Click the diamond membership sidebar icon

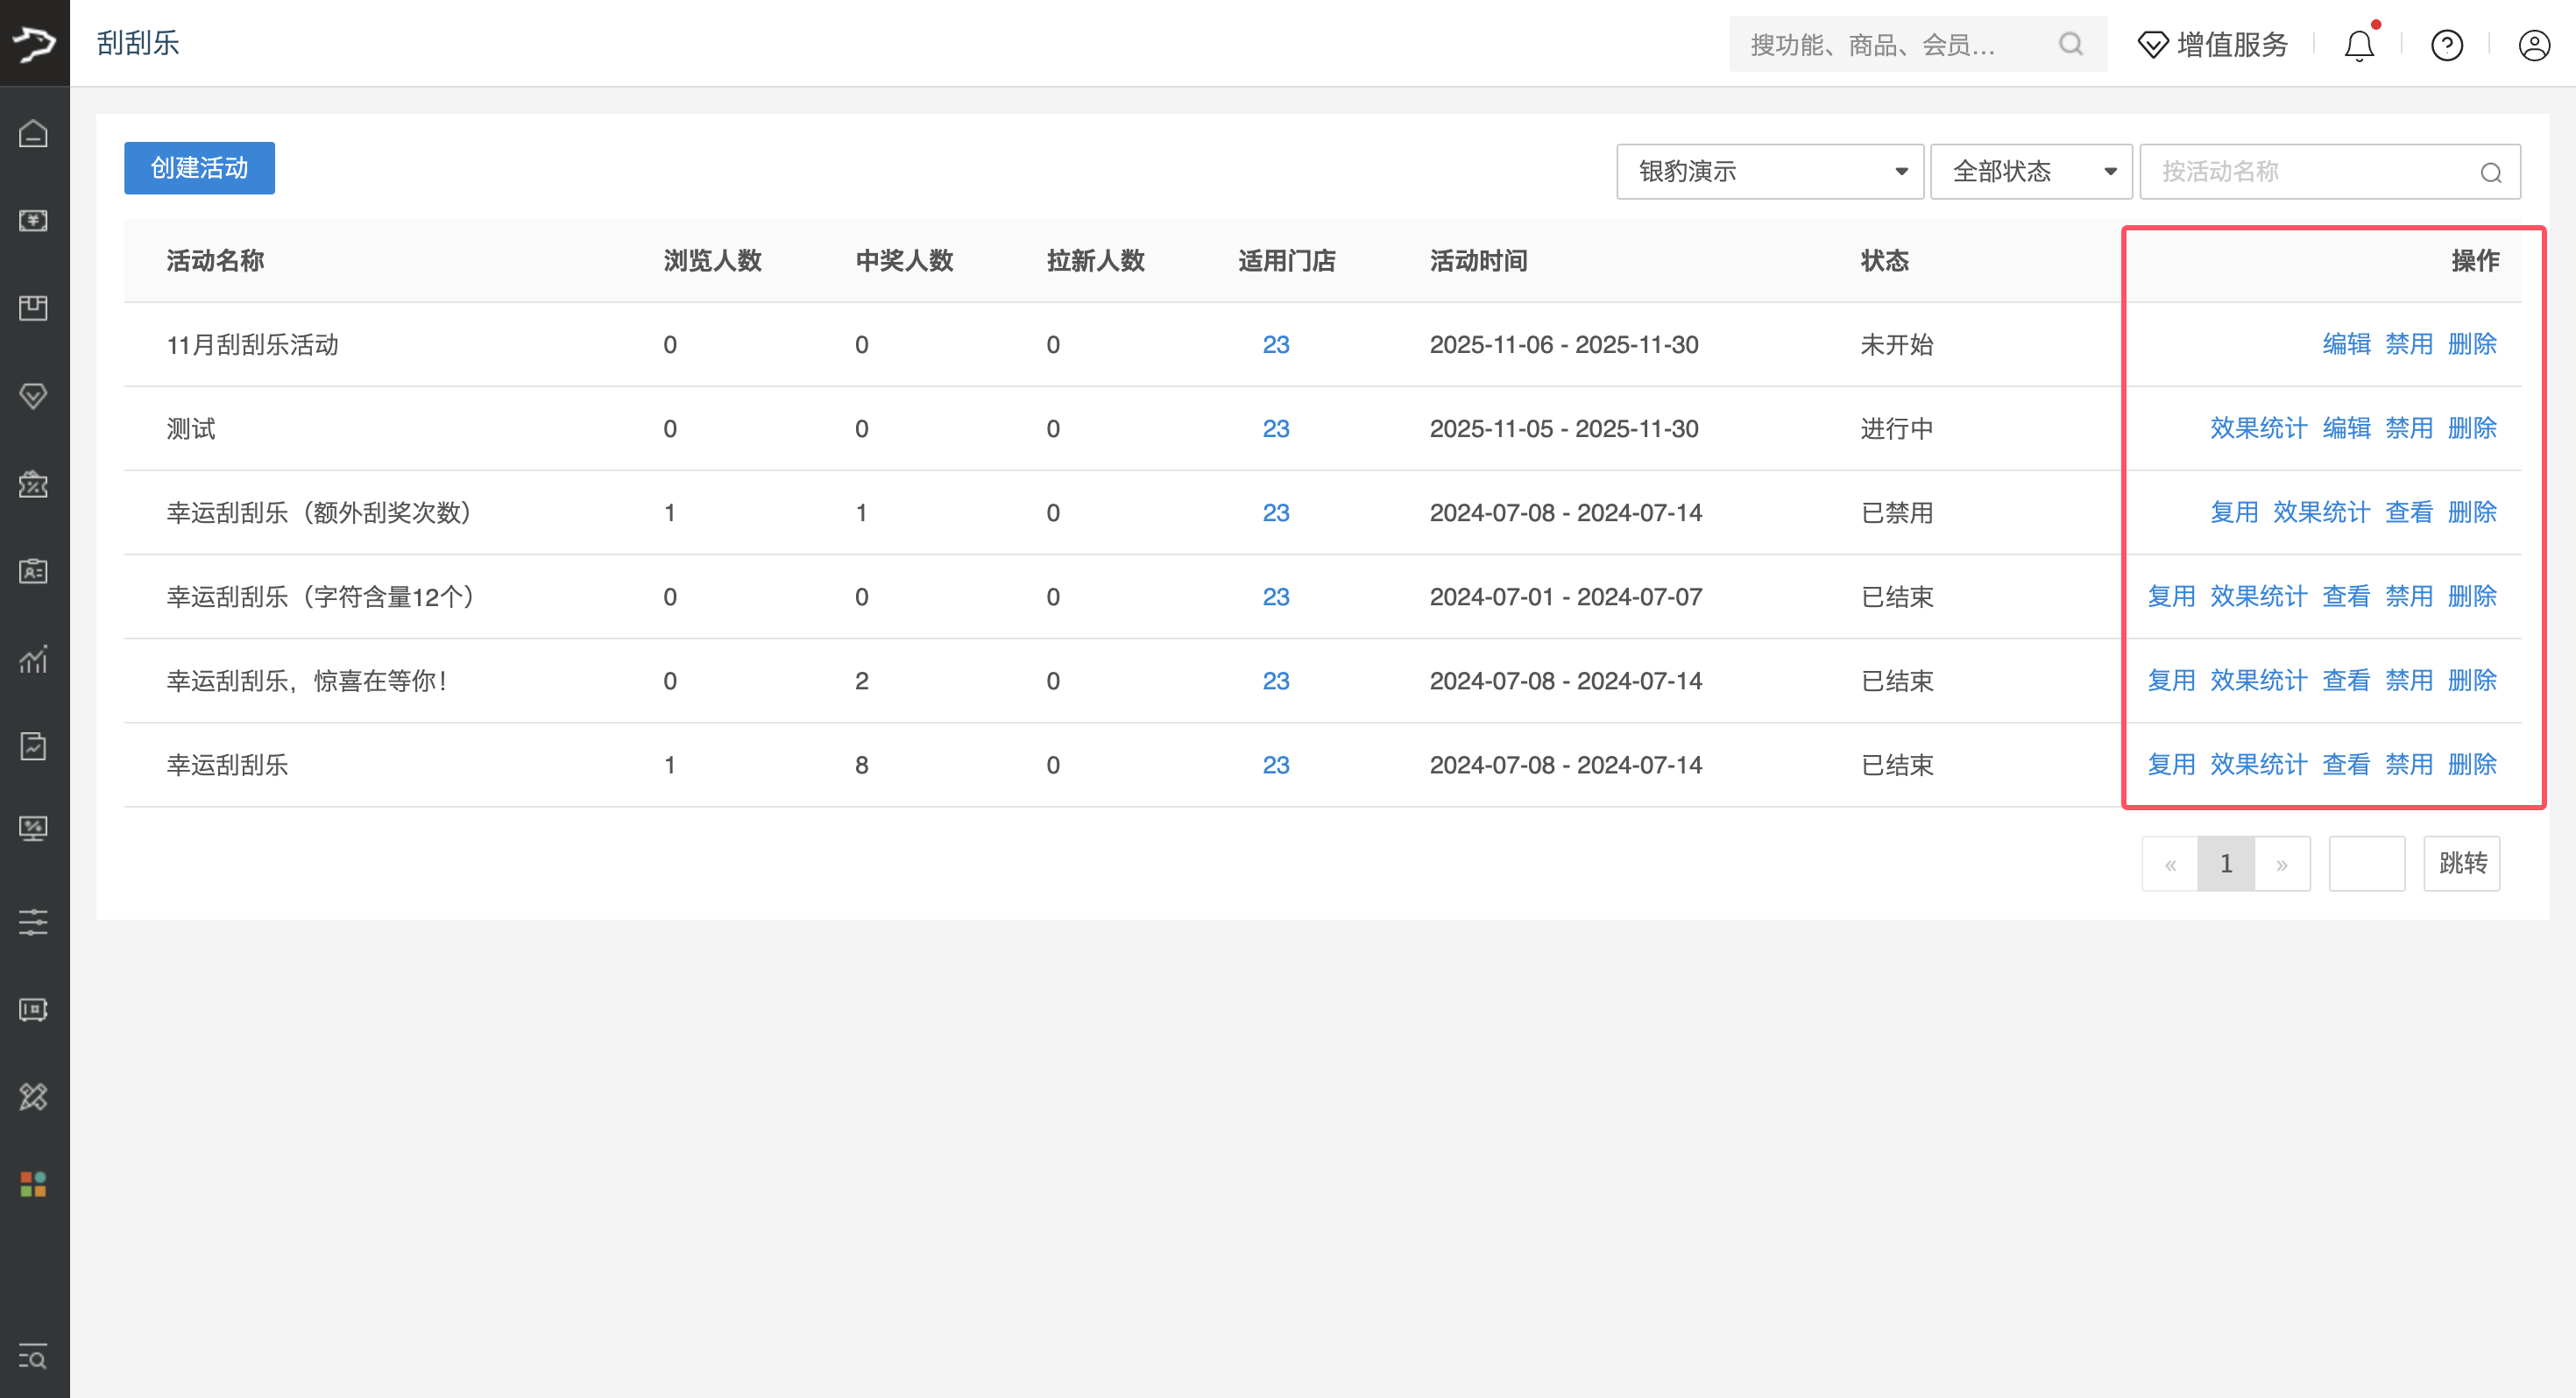[x=33, y=396]
